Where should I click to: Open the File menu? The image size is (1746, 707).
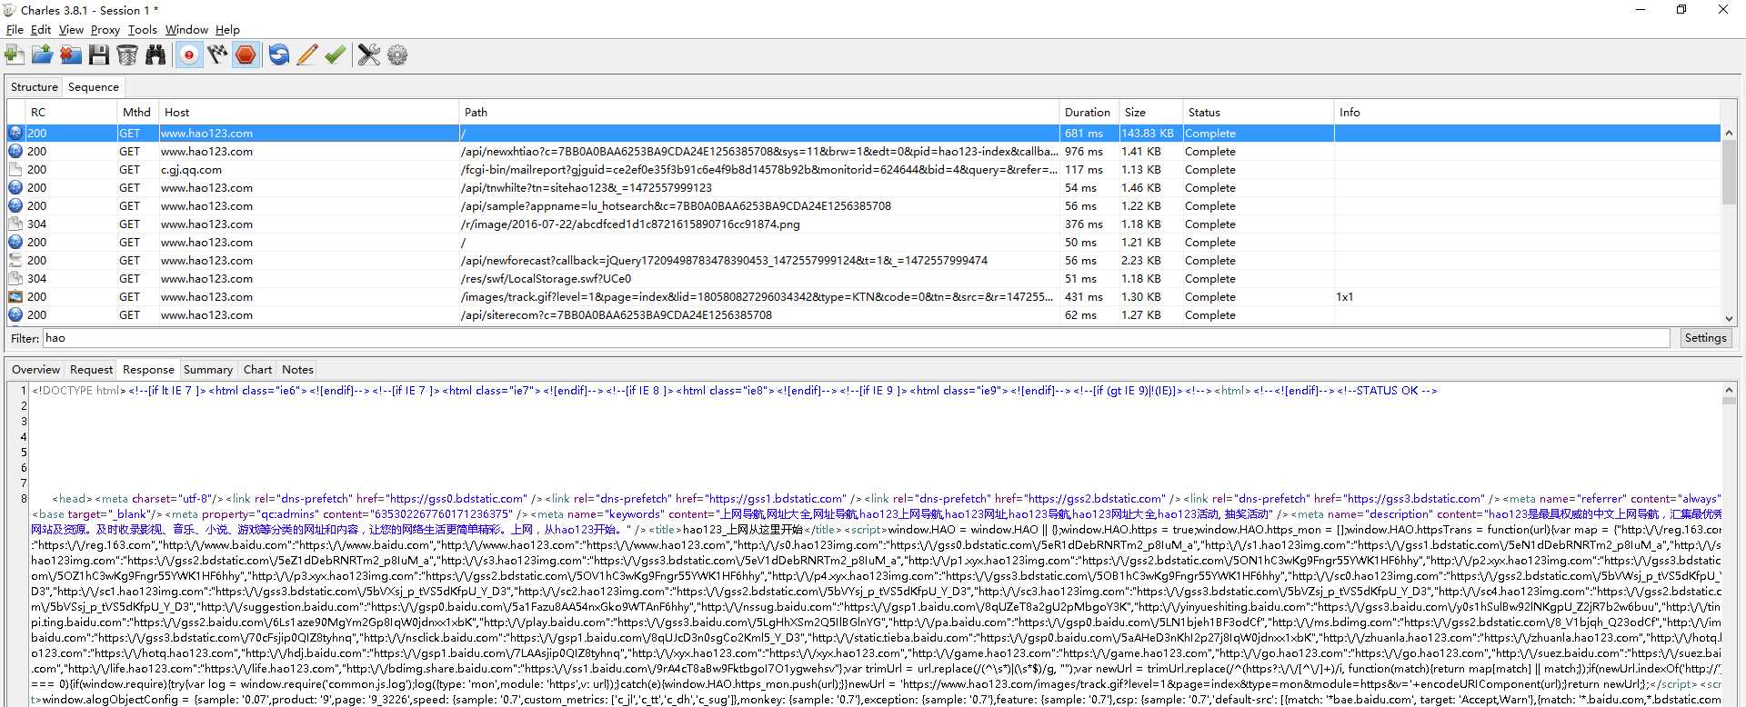click(x=15, y=30)
